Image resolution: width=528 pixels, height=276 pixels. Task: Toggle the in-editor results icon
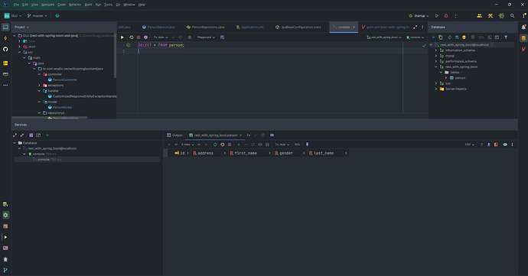(222, 37)
